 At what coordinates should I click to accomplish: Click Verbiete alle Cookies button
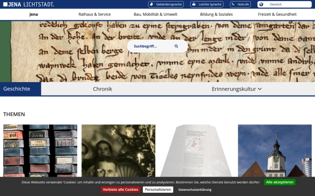pyautogui.click(x=121, y=189)
